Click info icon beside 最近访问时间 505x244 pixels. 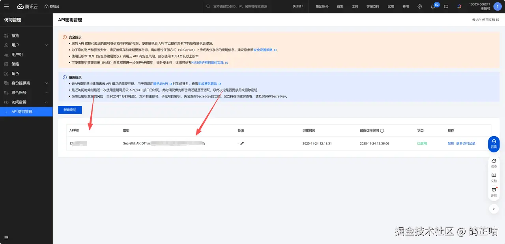point(382,131)
